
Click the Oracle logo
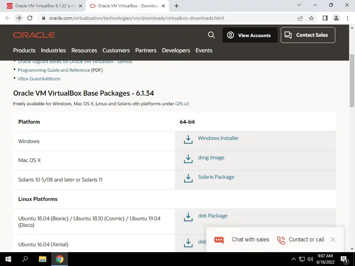tap(34, 35)
